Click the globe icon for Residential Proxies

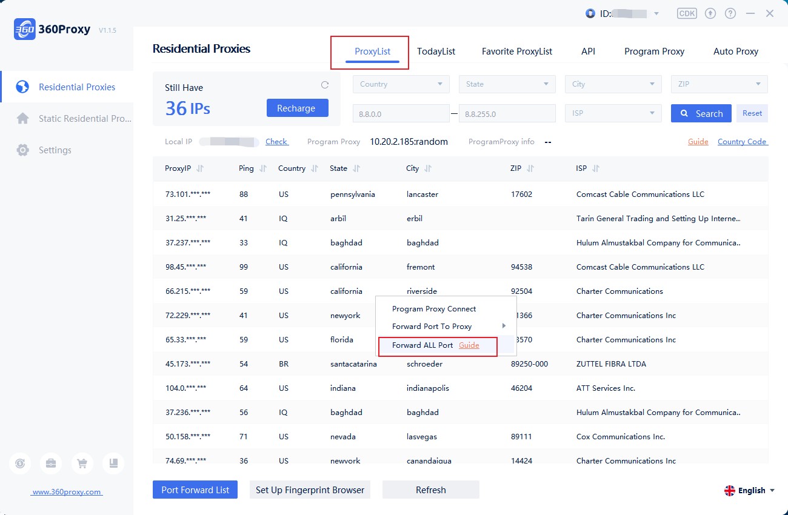click(x=22, y=87)
